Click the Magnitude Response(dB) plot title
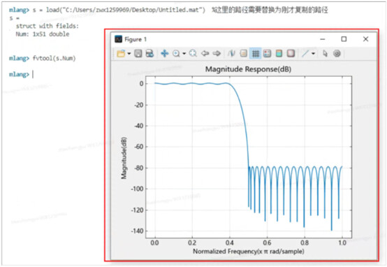 [248, 69]
